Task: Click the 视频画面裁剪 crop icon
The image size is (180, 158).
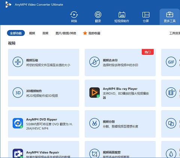Action: (94, 153)
